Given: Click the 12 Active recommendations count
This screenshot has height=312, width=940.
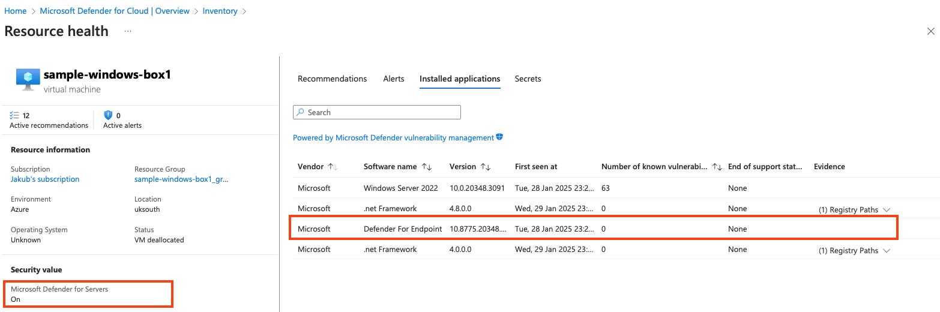Looking at the screenshot, I should [x=26, y=115].
